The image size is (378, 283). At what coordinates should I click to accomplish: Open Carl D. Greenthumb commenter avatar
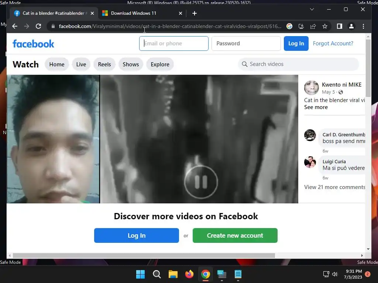pos(310,135)
